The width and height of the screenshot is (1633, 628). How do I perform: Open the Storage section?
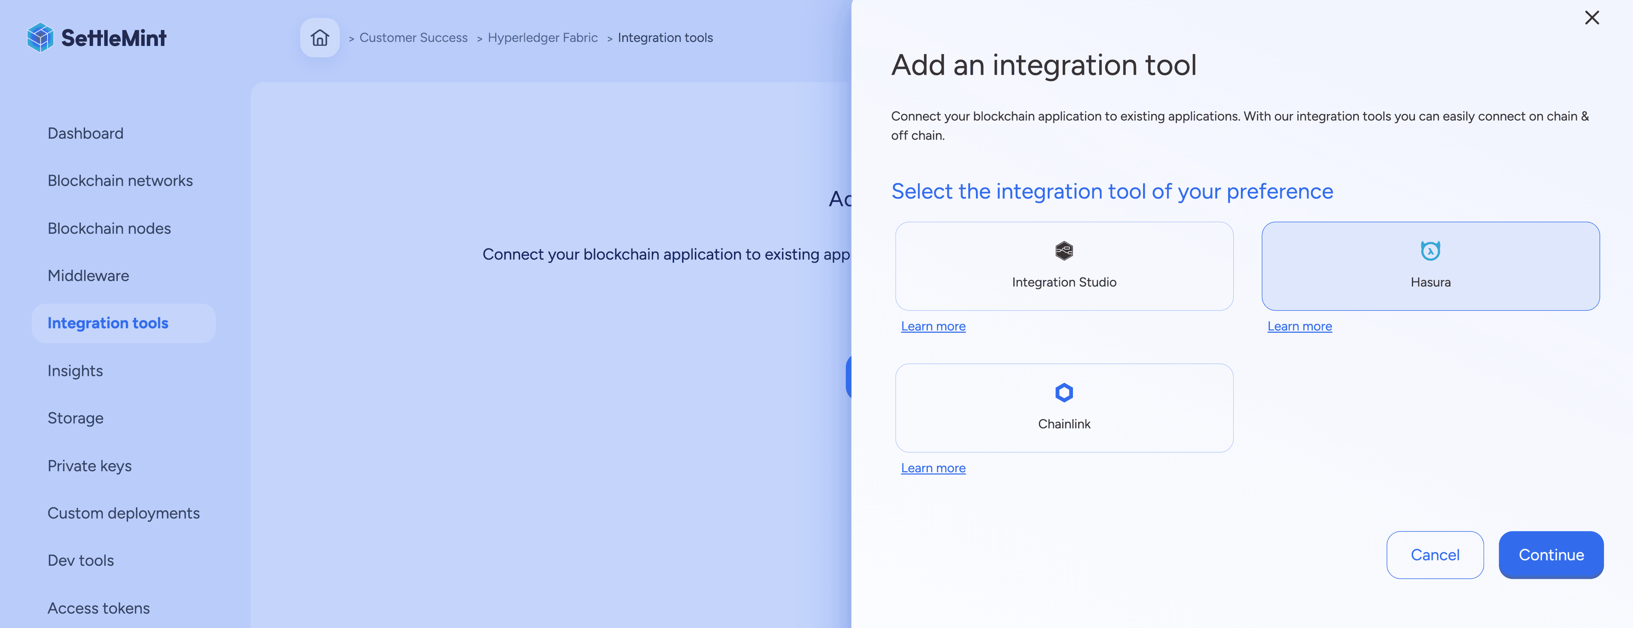[x=75, y=419]
